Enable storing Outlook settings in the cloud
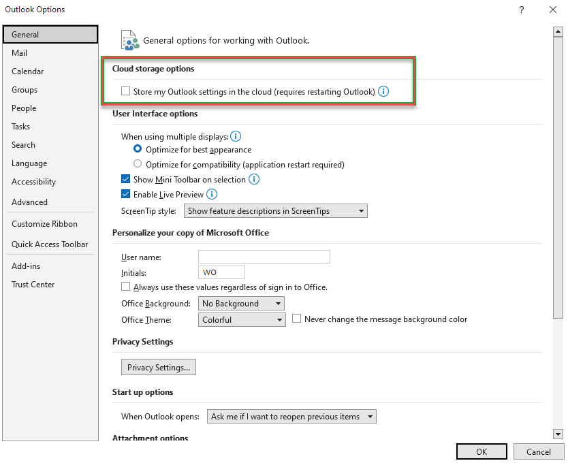 125,91
